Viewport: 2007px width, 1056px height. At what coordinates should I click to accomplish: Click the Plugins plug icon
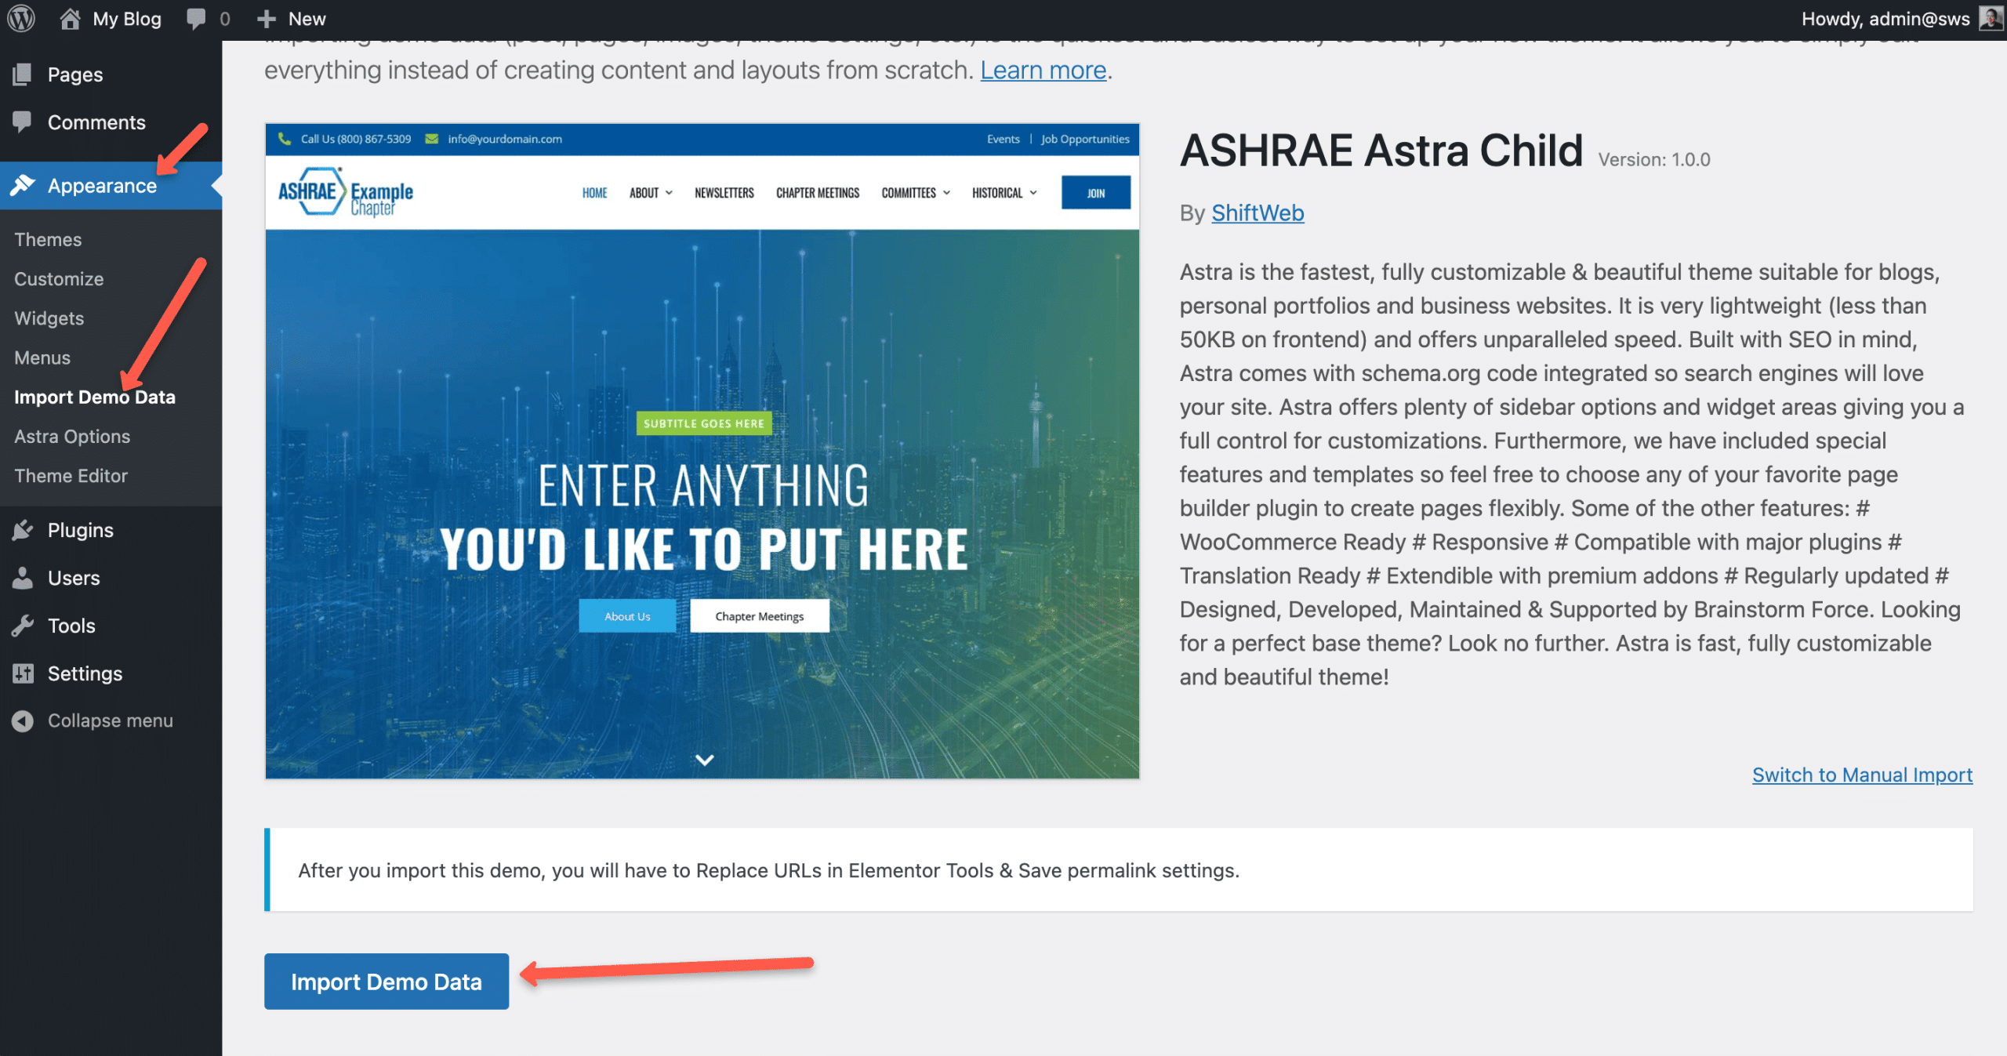click(23, 530)
